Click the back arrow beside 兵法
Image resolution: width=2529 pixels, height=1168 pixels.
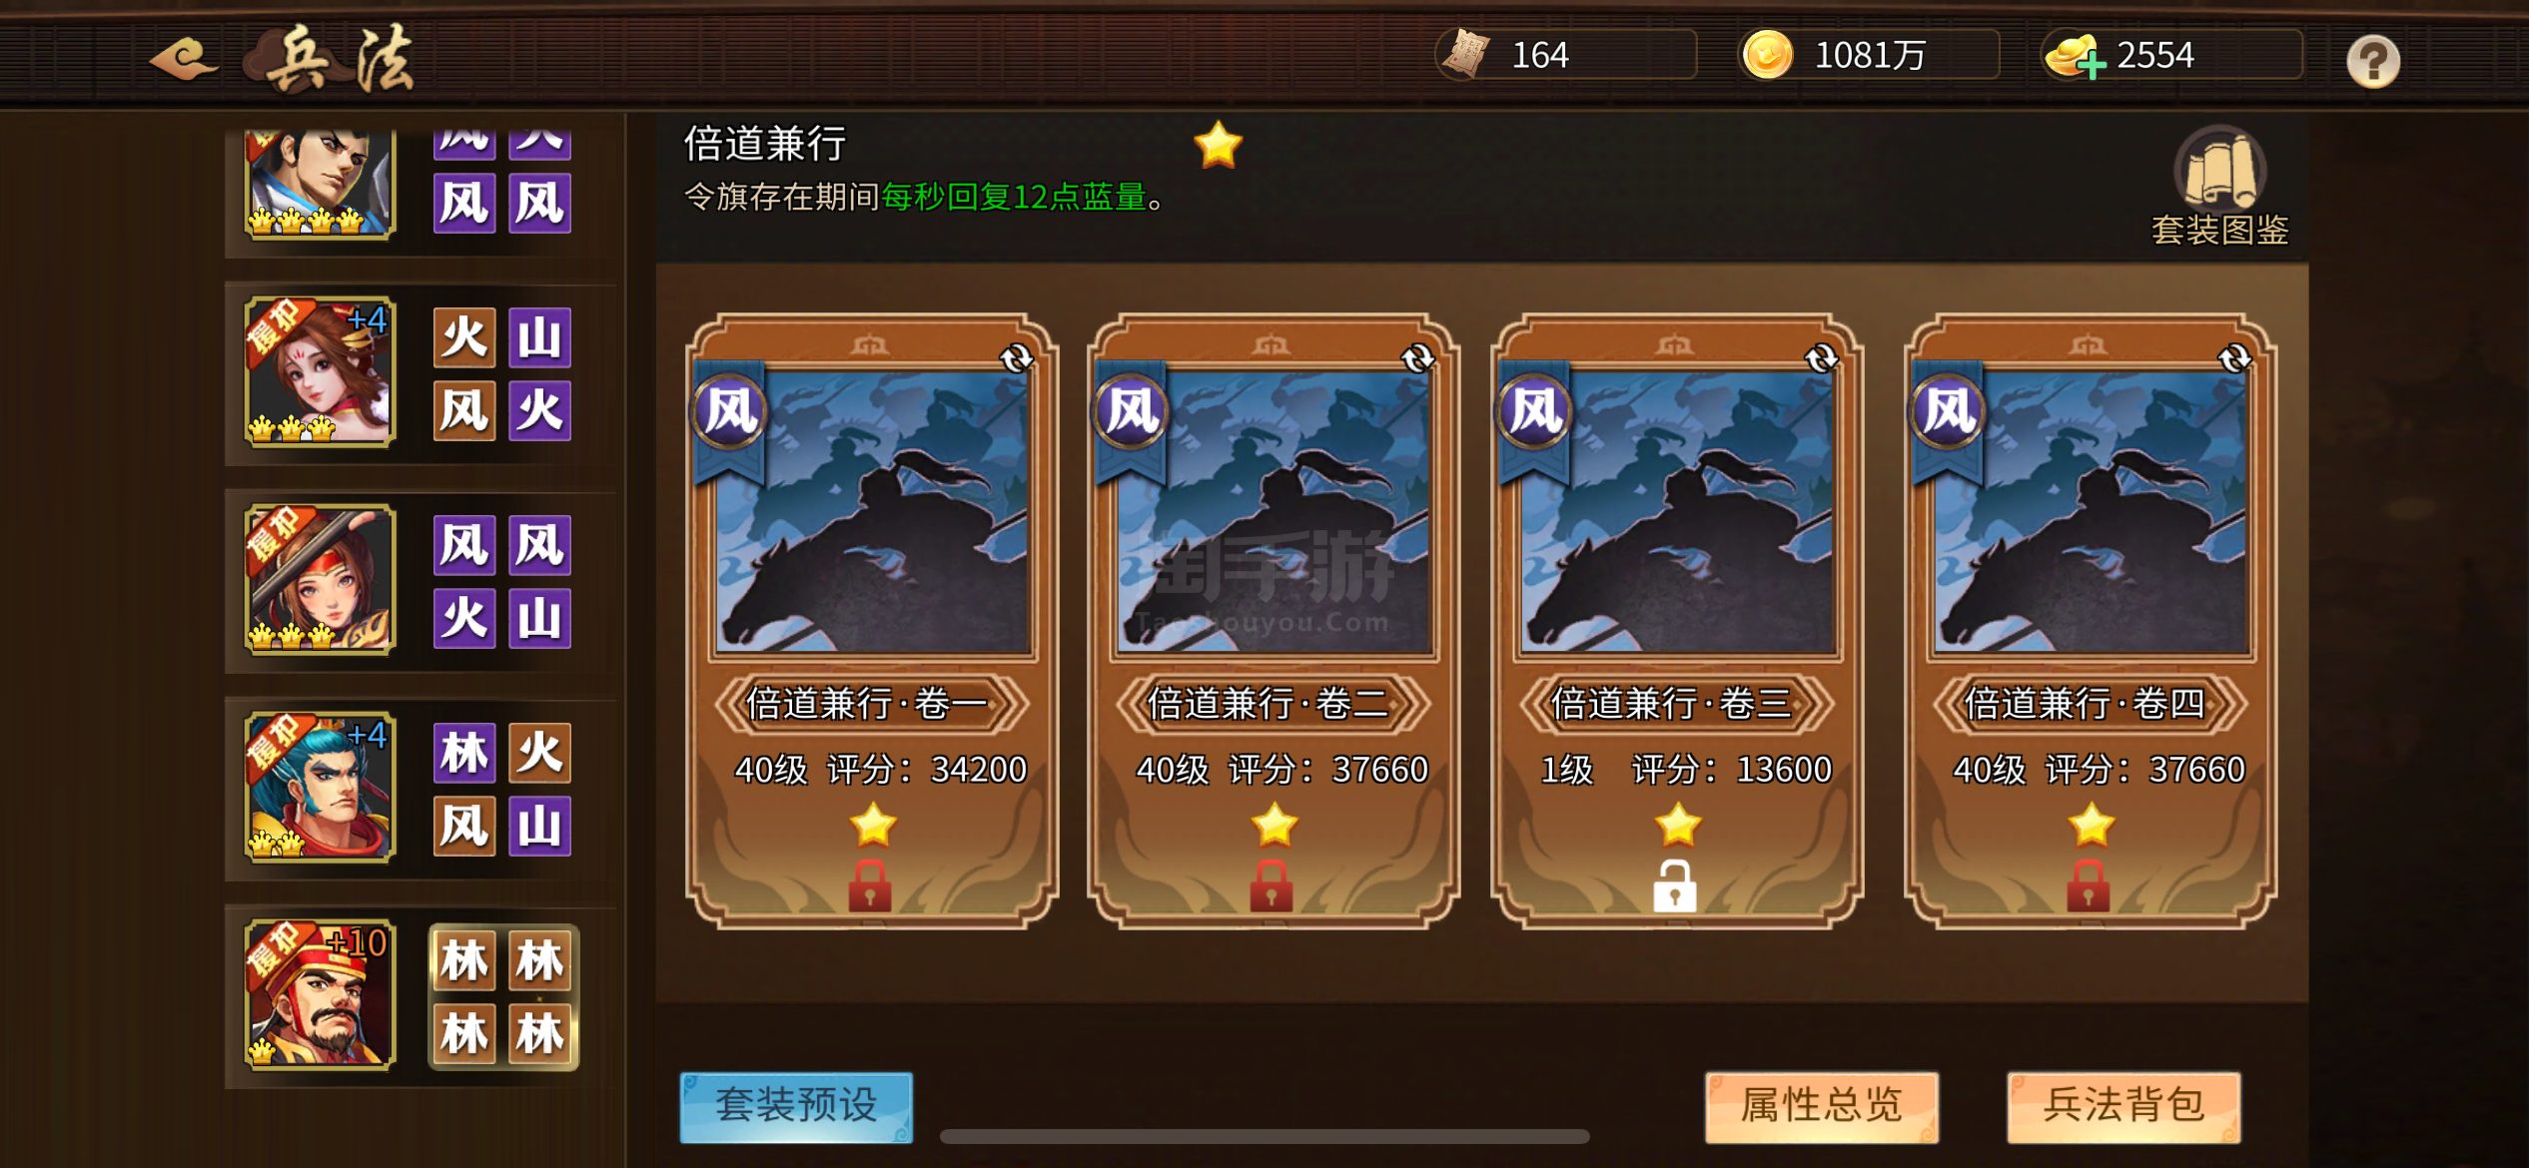click(x=183, y=59)
